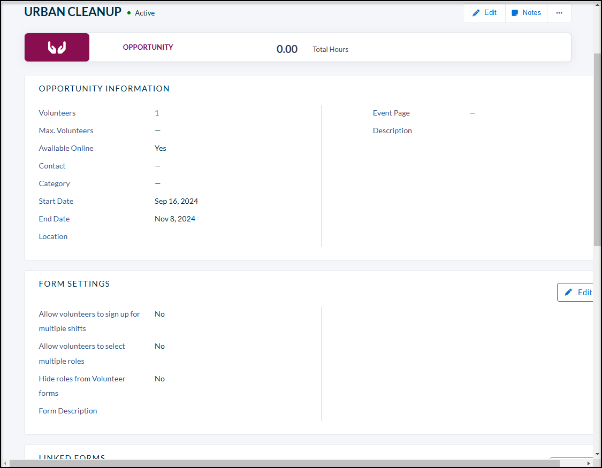Open the Volunteers count link 1
The image size is (602, 468).
(157, 113)
